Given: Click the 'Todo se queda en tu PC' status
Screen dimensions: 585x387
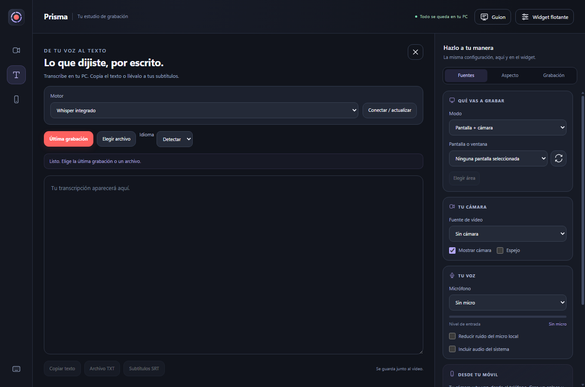Looking at the screenshot, I should (441, 17).
